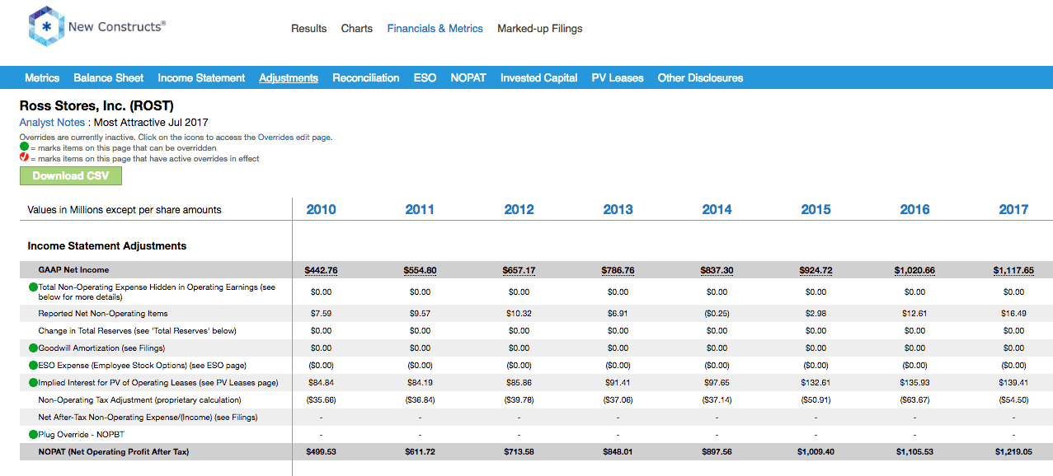Open Marked-up Filings
Screen dimensions: 1053x476
(540, 28)
